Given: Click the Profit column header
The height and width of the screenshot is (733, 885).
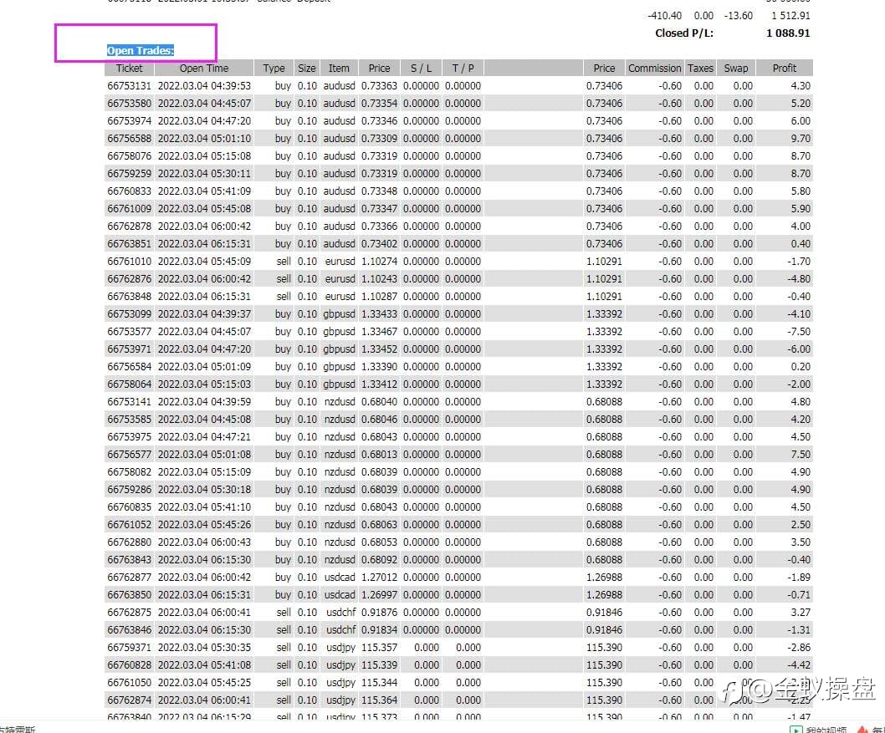Looking at the screenshot, I should (785, 69).
